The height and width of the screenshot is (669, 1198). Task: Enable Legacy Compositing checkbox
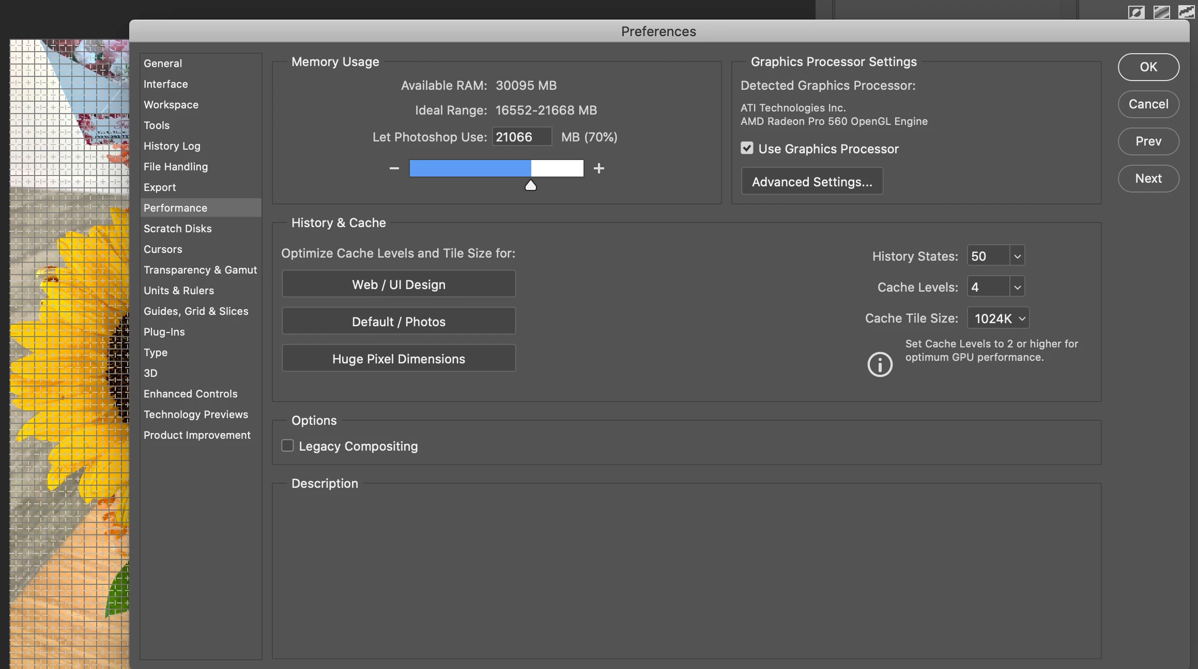tap(287, 445)
